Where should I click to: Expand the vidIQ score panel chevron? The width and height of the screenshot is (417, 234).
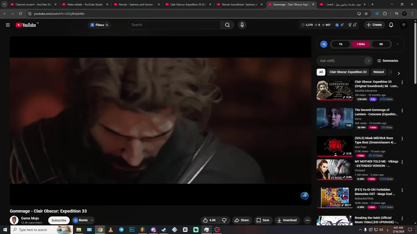pyautogui.click(x=397, y=44)
